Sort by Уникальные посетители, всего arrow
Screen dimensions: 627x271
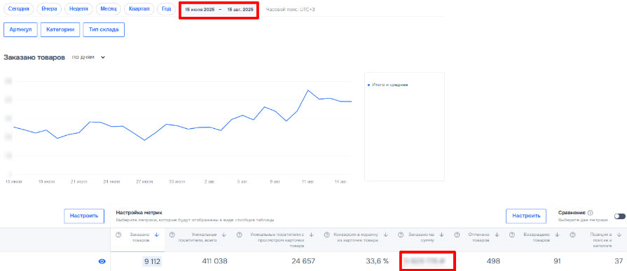[224, 235]
